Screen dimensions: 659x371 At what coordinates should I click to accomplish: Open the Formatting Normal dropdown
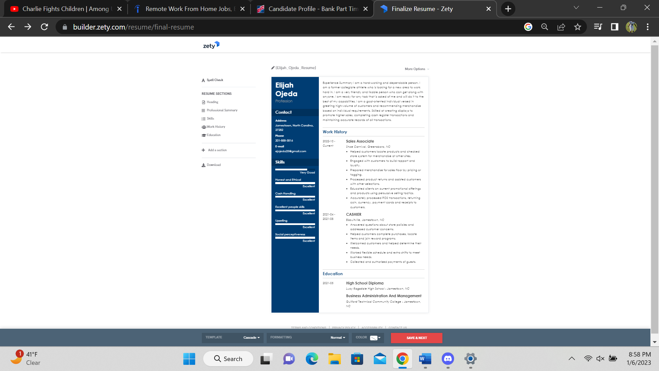[338, 338]
